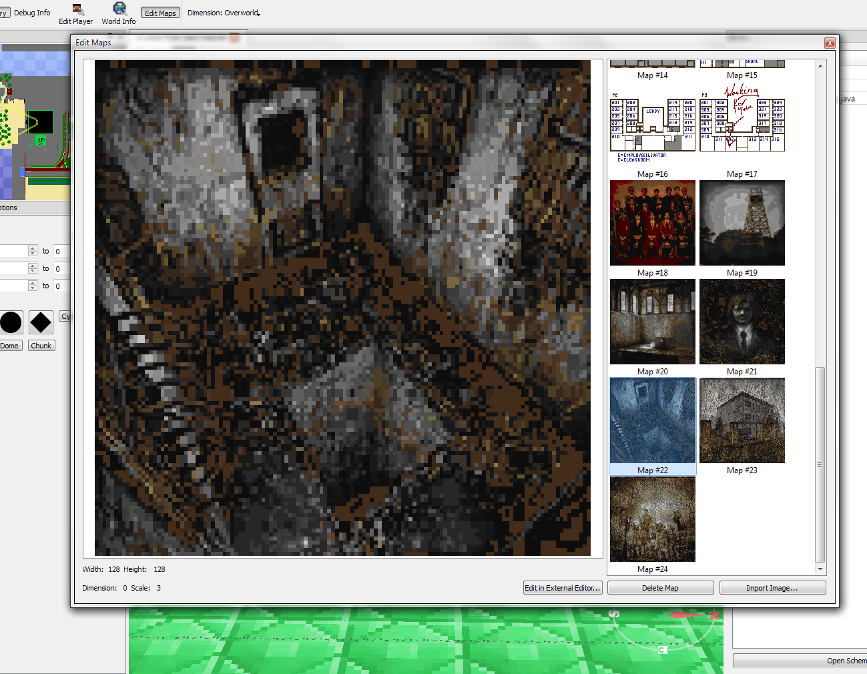The image size is (867, 674).
Task: Select Map #23 building thumbnail
Action: [742, 420]
